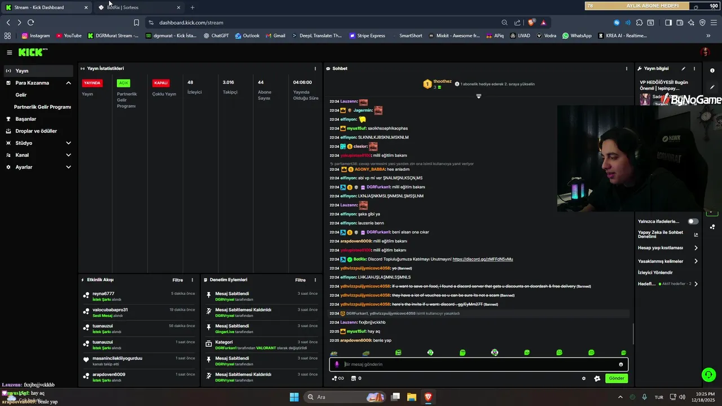The height and width of the screenshot is (406, 722).
Task: Open Filtre in Etkinlik Akışı panel
Action: (178, 280)
